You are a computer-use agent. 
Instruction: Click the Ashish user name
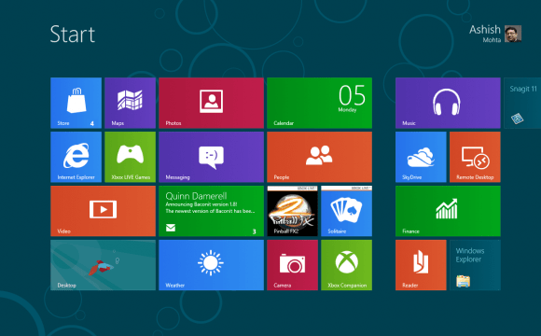pos(485,30)
